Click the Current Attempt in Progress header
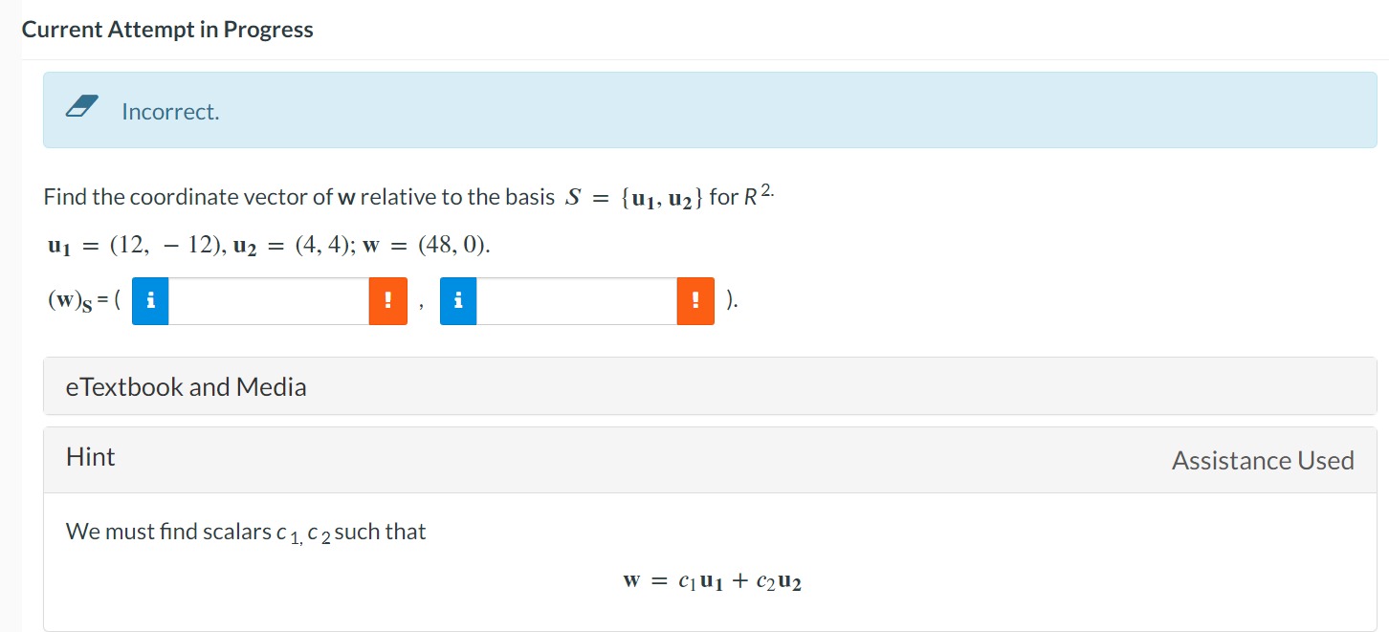This screenshot has width=1389, height=632. point(168,29)
